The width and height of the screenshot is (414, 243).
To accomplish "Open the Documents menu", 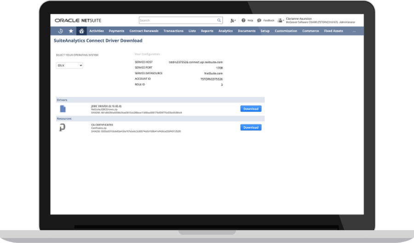I will tap(247, 31).
